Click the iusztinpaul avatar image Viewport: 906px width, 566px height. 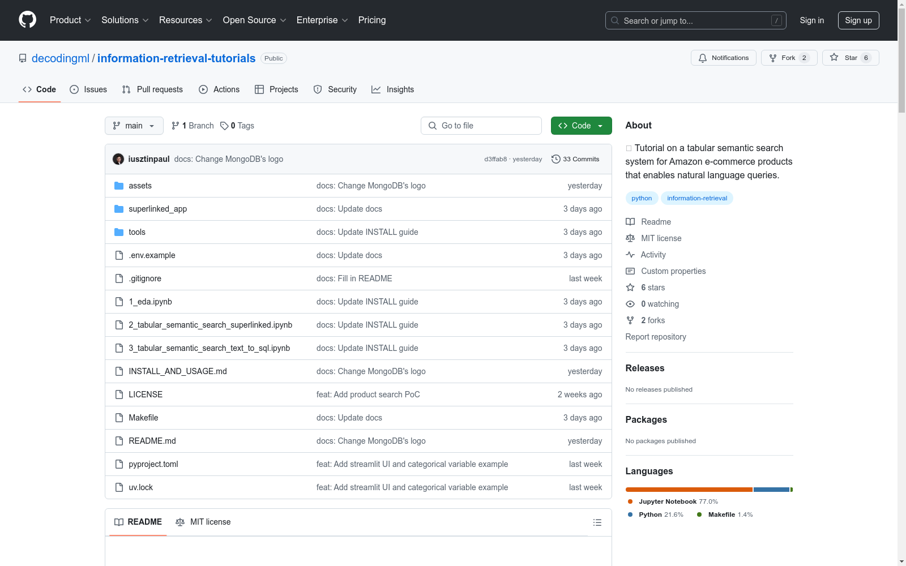coord(118,159)
